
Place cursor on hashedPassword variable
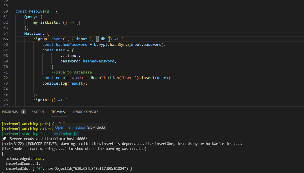click(72, 44)
